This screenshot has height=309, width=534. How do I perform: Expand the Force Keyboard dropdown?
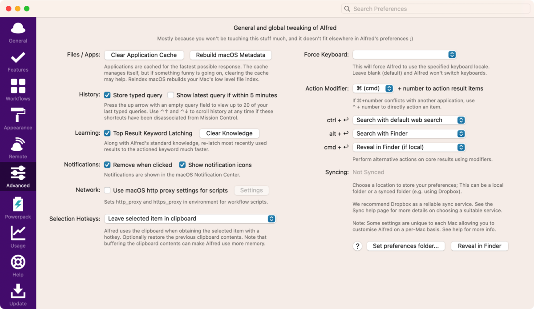pyautogui.click(x=405, y=55)
